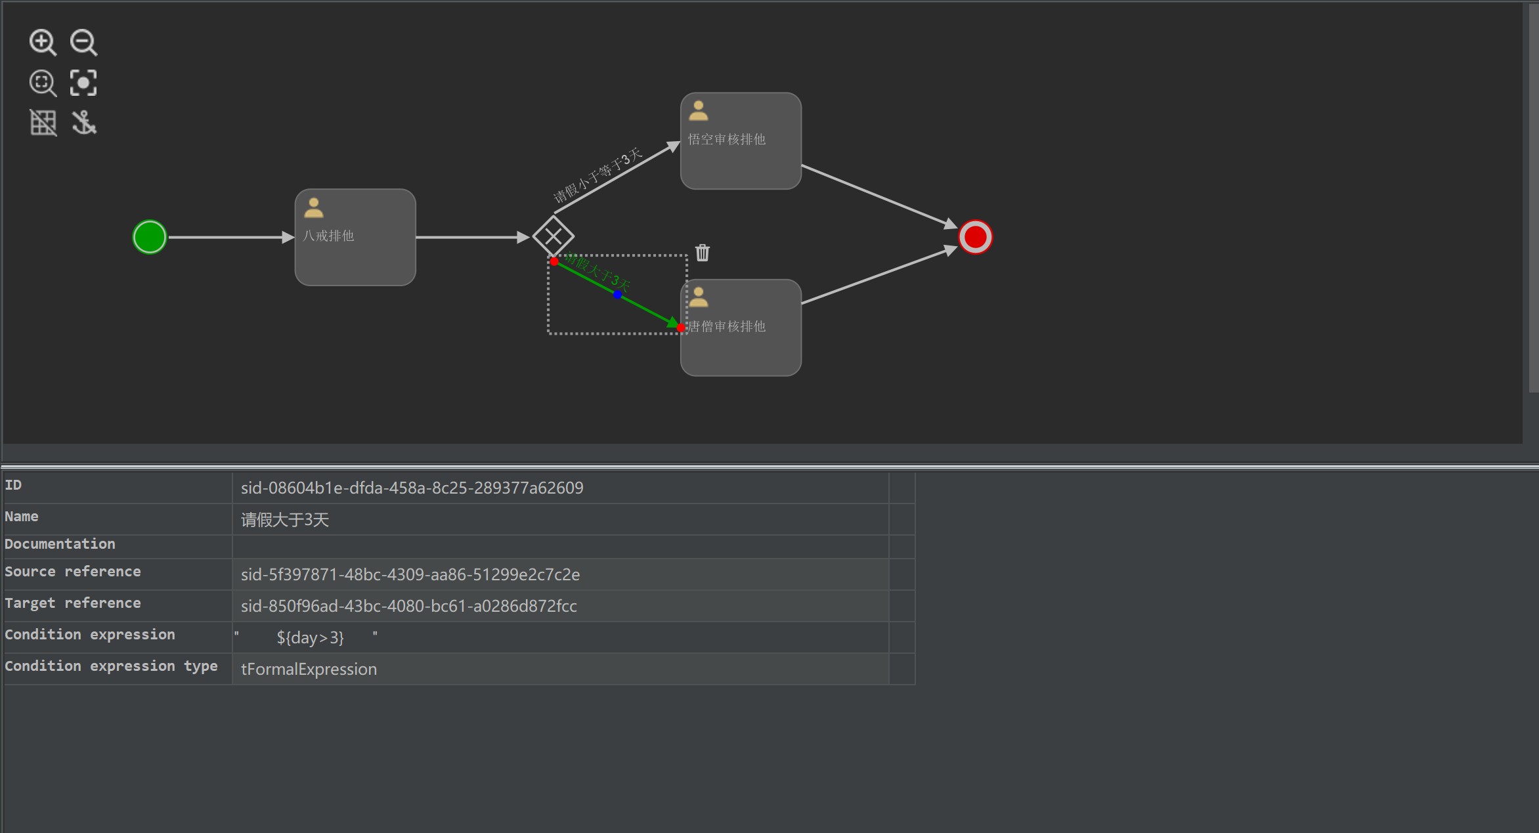Click the user icon in 八戒排他 task
1539x833 pixels.
[314, 207]
